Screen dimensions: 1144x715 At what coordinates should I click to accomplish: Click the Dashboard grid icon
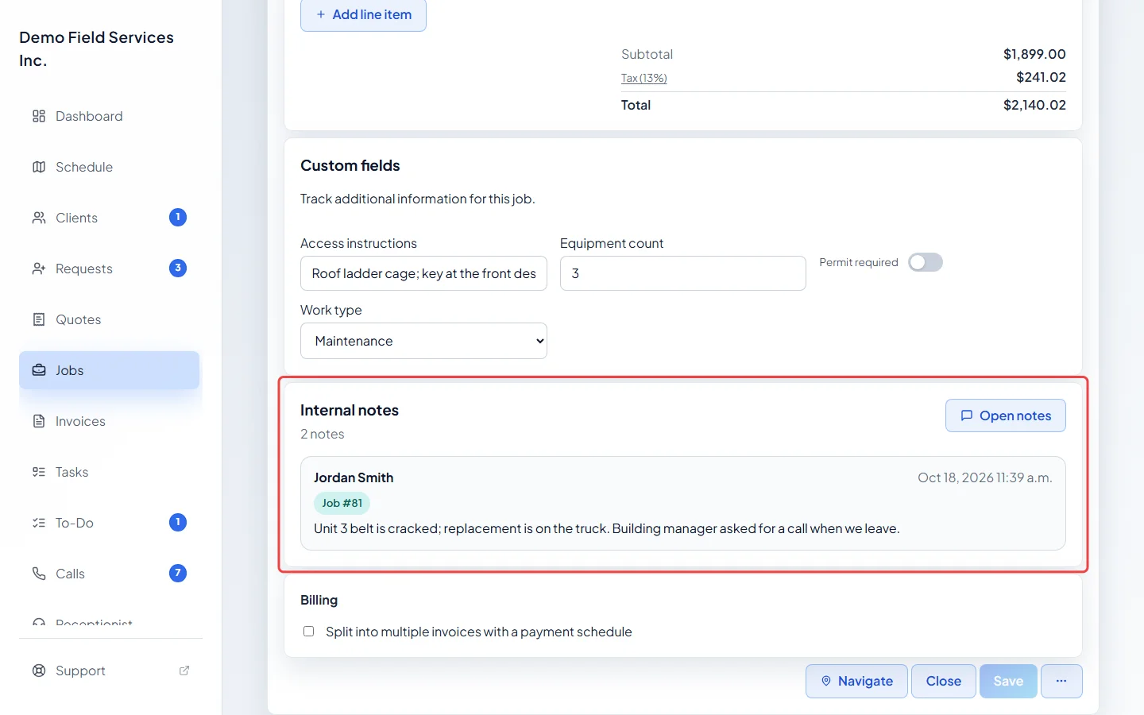[x=39, y=116]
